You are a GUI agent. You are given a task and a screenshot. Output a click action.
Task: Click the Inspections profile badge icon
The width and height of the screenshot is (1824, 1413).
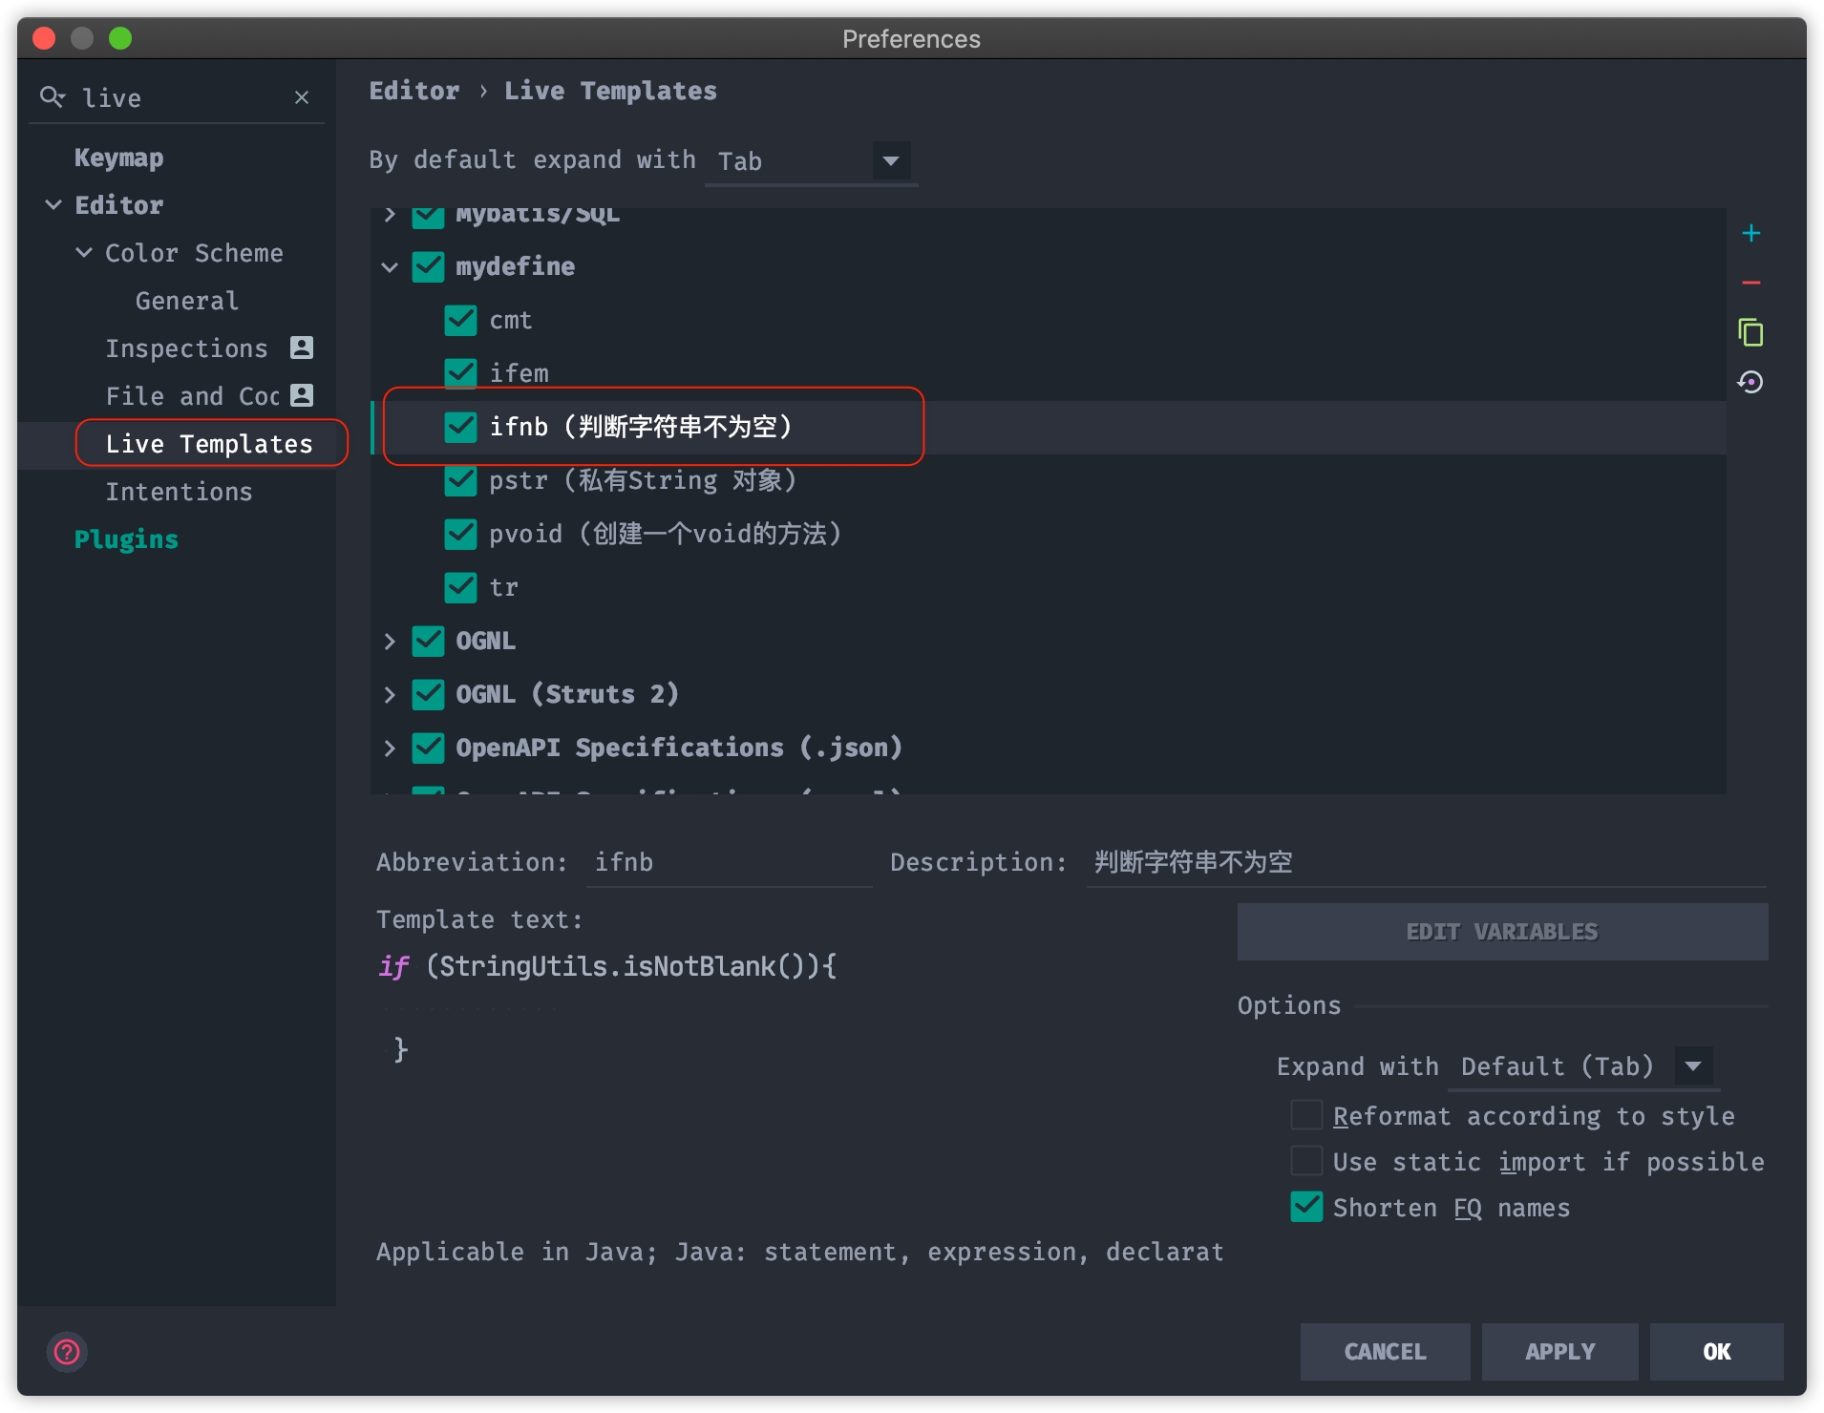(302, 348)
